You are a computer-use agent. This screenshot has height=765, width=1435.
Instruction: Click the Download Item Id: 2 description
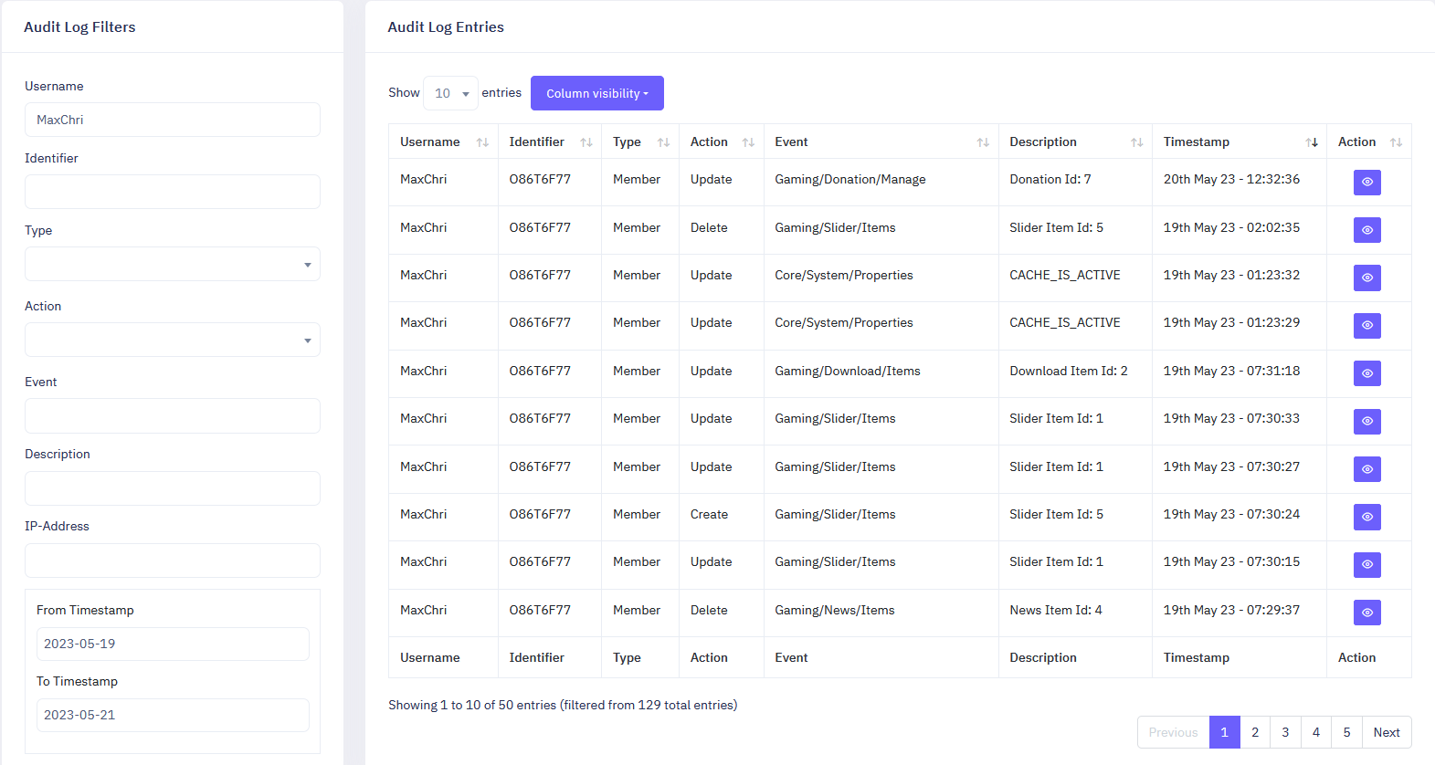click(1069, 371)
